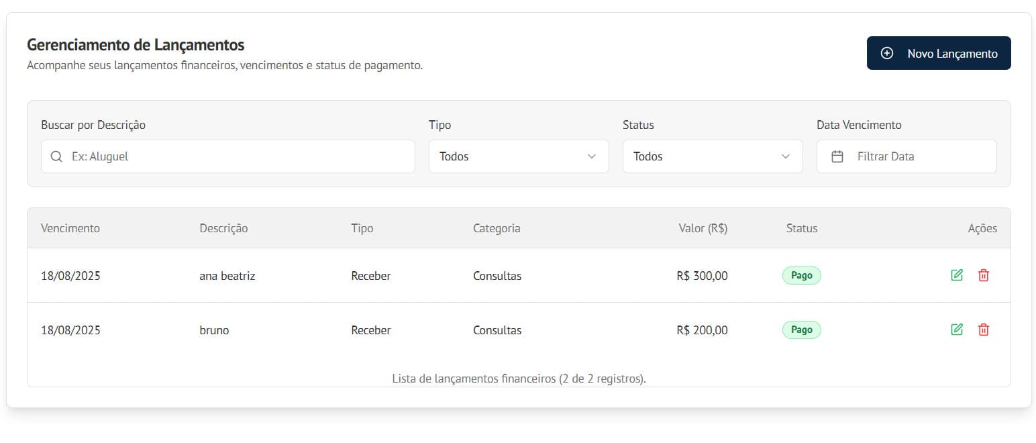Click the R$ 300,00 value
The image size is (1036, 443).
click(703, 276)
